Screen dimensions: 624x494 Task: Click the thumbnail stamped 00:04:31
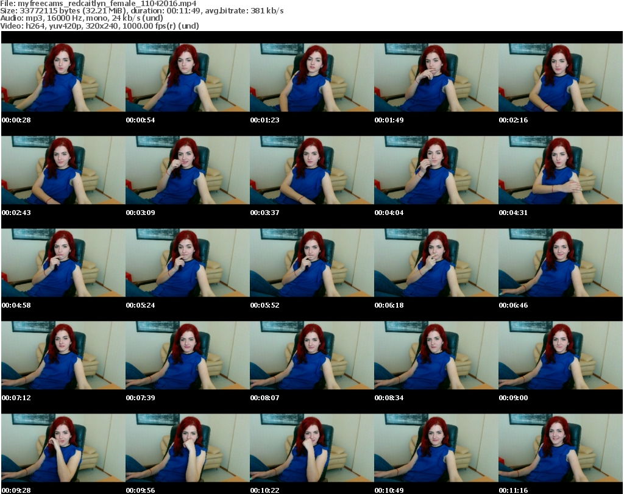(561, 170)
